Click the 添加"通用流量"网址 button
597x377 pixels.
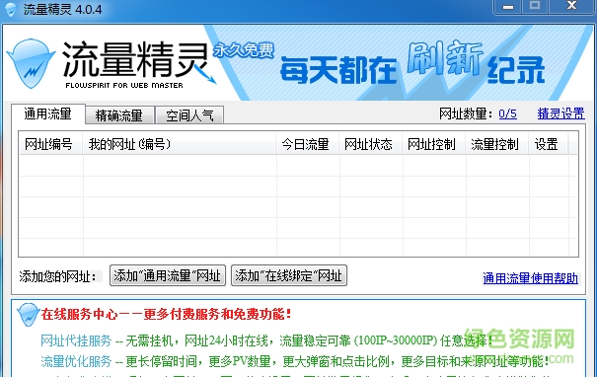pyautogui.click(x=168, y=275)
